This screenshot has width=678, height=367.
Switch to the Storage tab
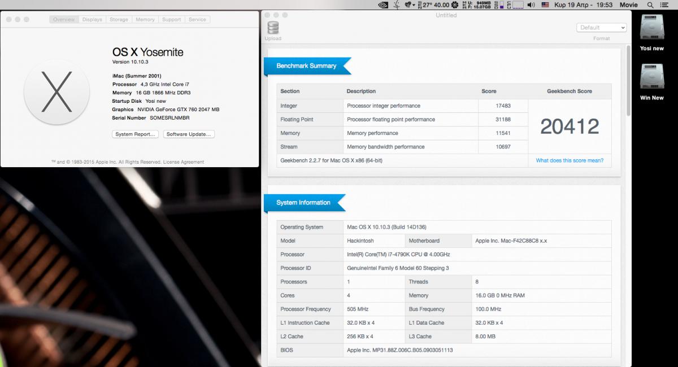click(x=119, y=19)
